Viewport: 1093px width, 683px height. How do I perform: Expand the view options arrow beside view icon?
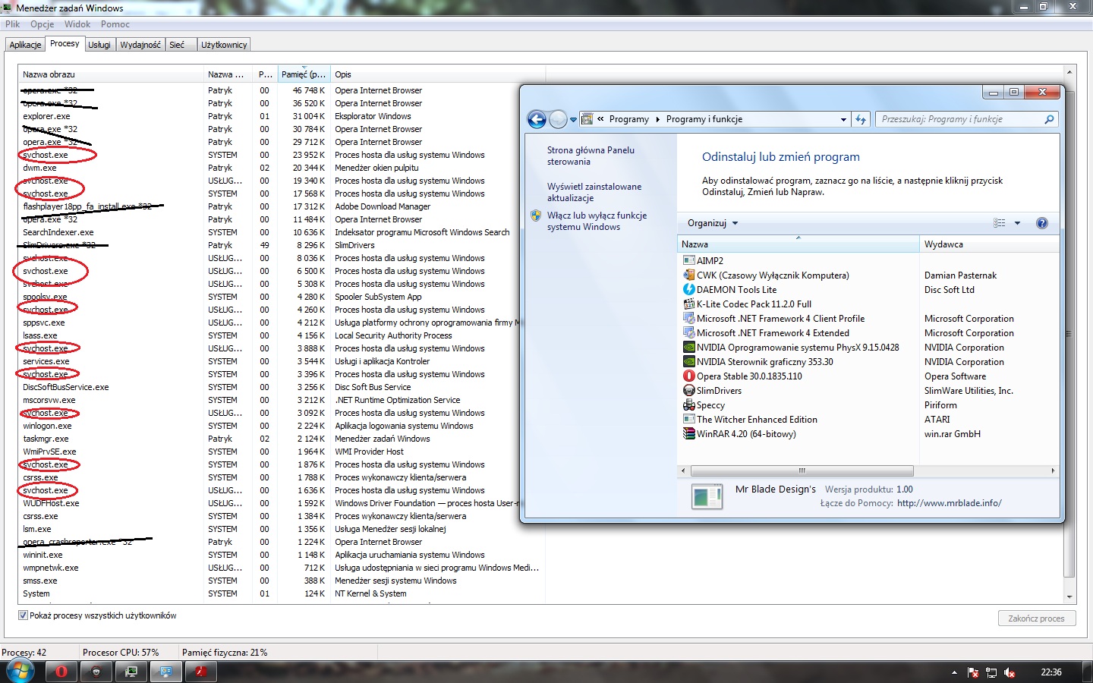tap(1018, 223)
